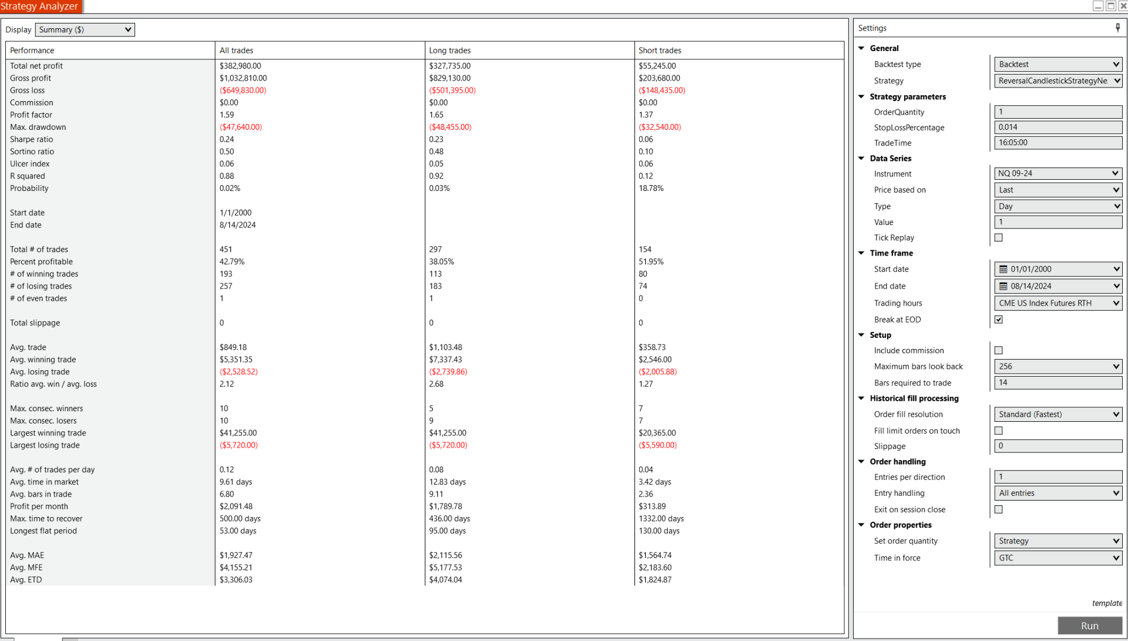
Task: Click the template link
Action: click(1107, 603)
